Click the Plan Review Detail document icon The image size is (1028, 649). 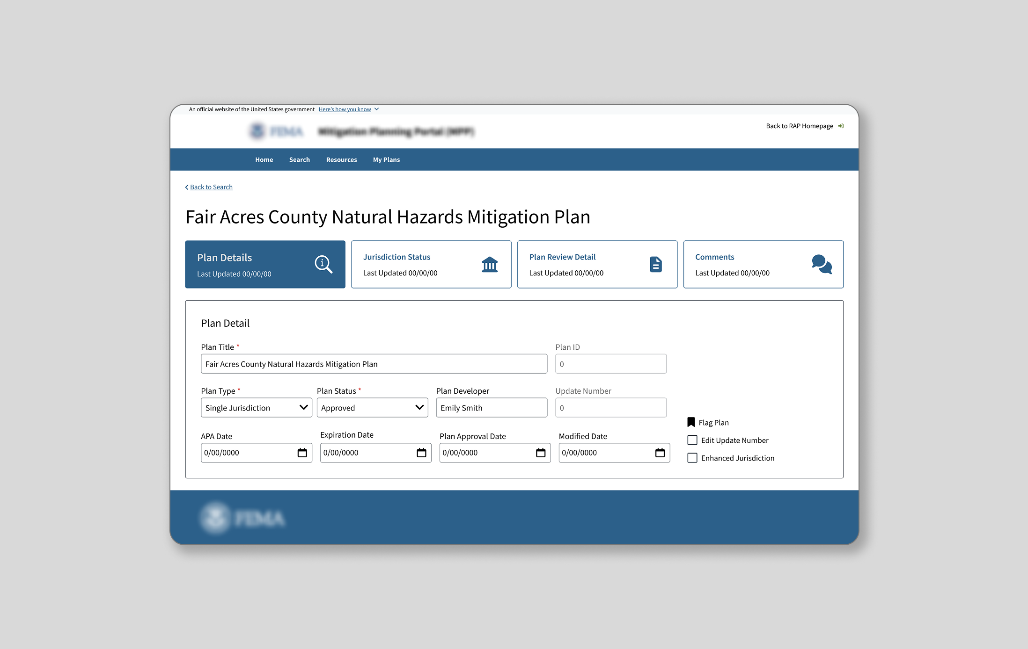point(655,264)
